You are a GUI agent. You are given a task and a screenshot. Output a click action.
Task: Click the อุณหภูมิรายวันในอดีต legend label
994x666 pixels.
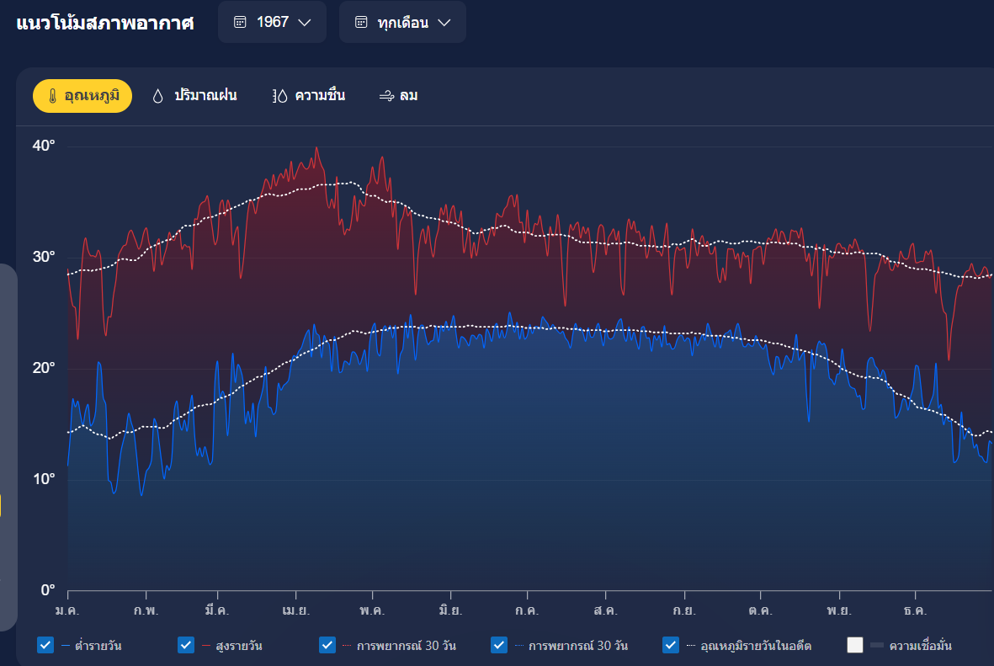[756, 646]
